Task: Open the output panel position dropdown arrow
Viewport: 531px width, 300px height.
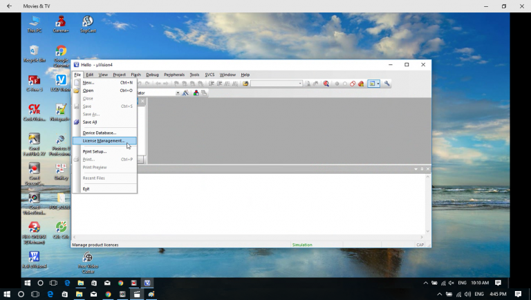Action: point(416,169)
